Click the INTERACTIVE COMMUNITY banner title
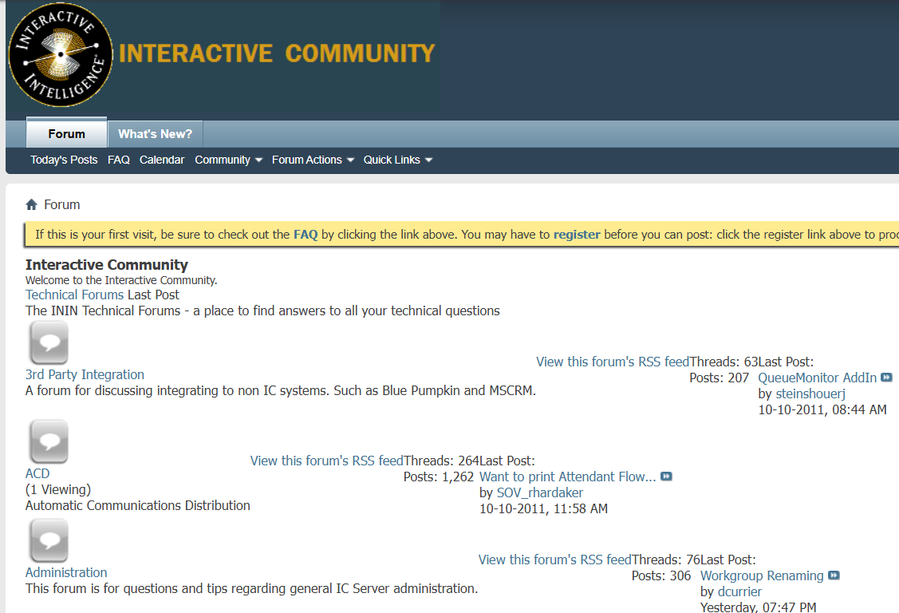The height and width of the screenshot is (613, 899). click(277, 53)
